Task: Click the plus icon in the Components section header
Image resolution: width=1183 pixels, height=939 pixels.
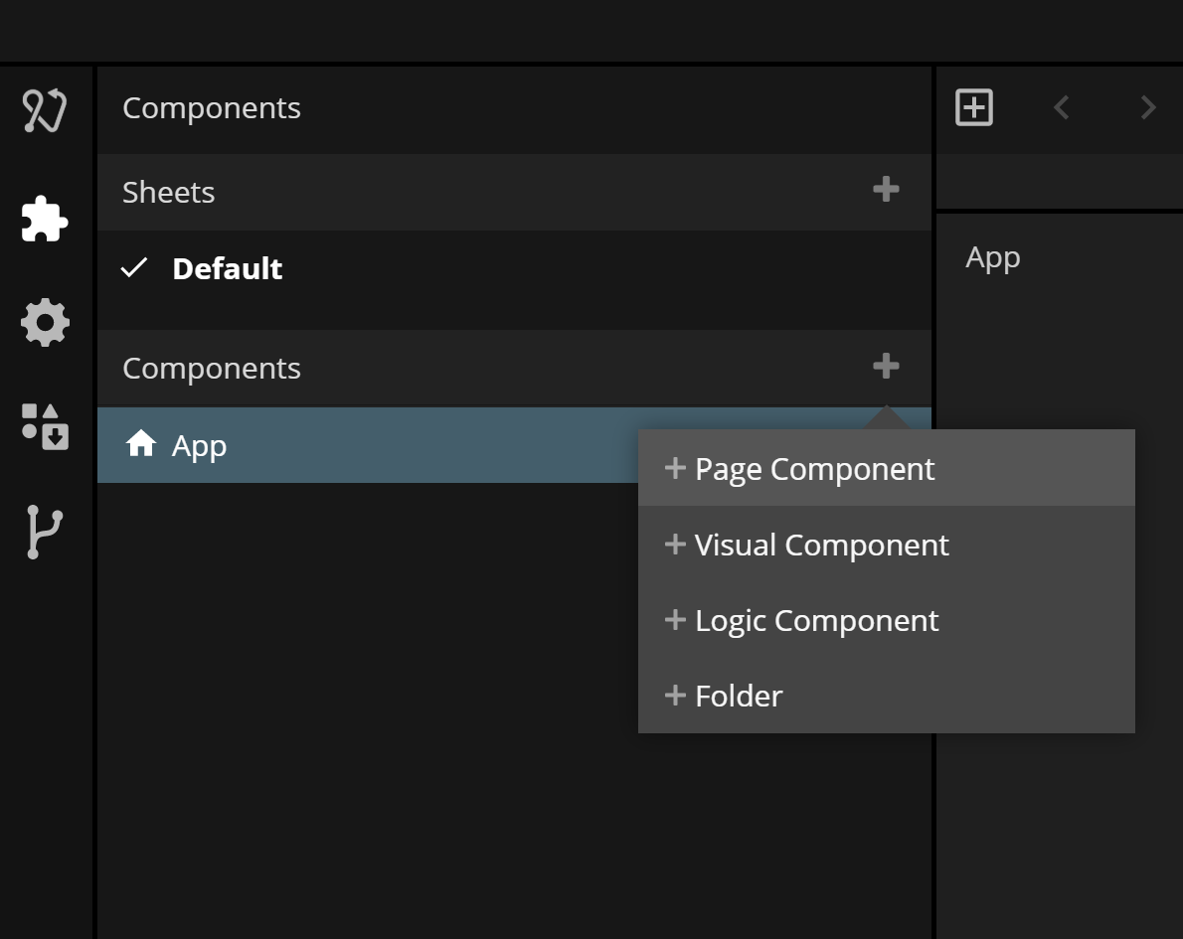Action: (x=885, y=367)
